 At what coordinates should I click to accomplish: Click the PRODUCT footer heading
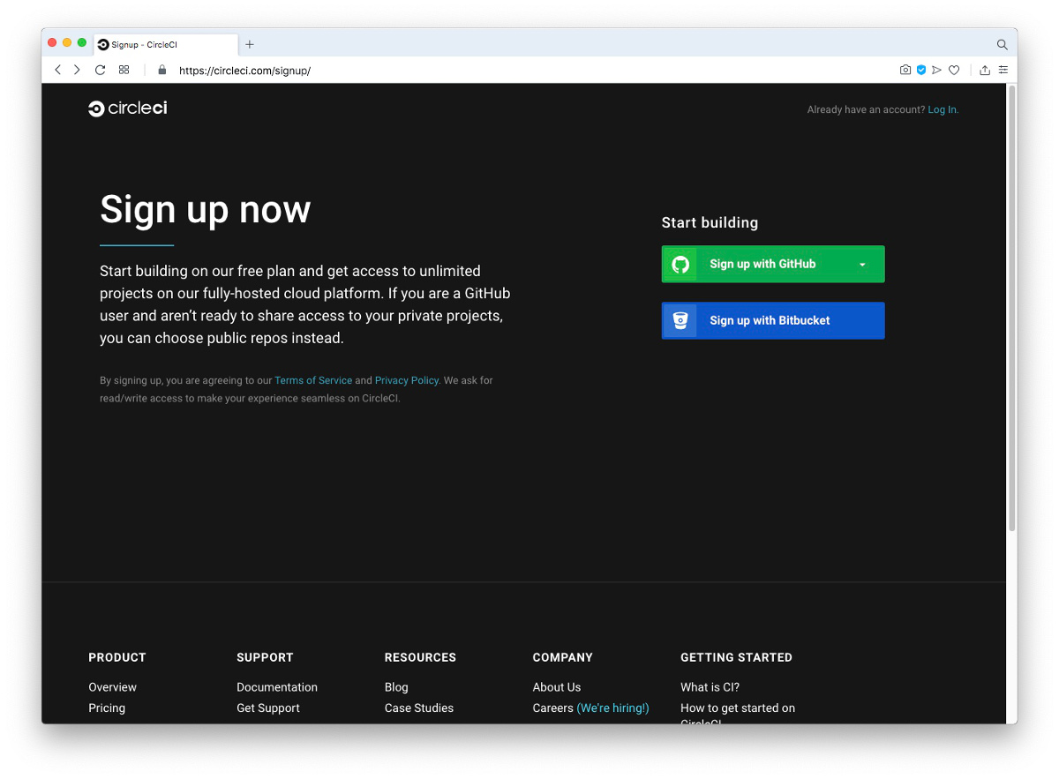click(117, 657)
